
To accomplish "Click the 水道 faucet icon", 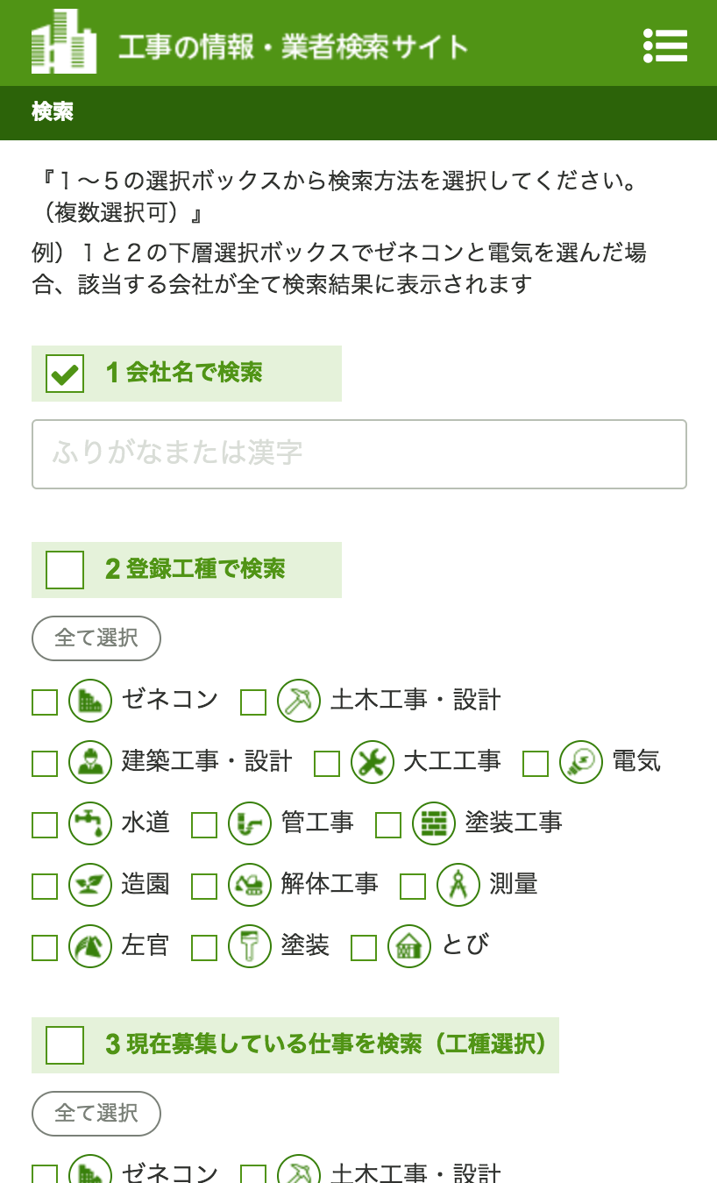I will pos(90,823).
